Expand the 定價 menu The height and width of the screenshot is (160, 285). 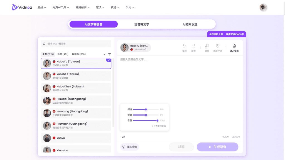(100, 7)
